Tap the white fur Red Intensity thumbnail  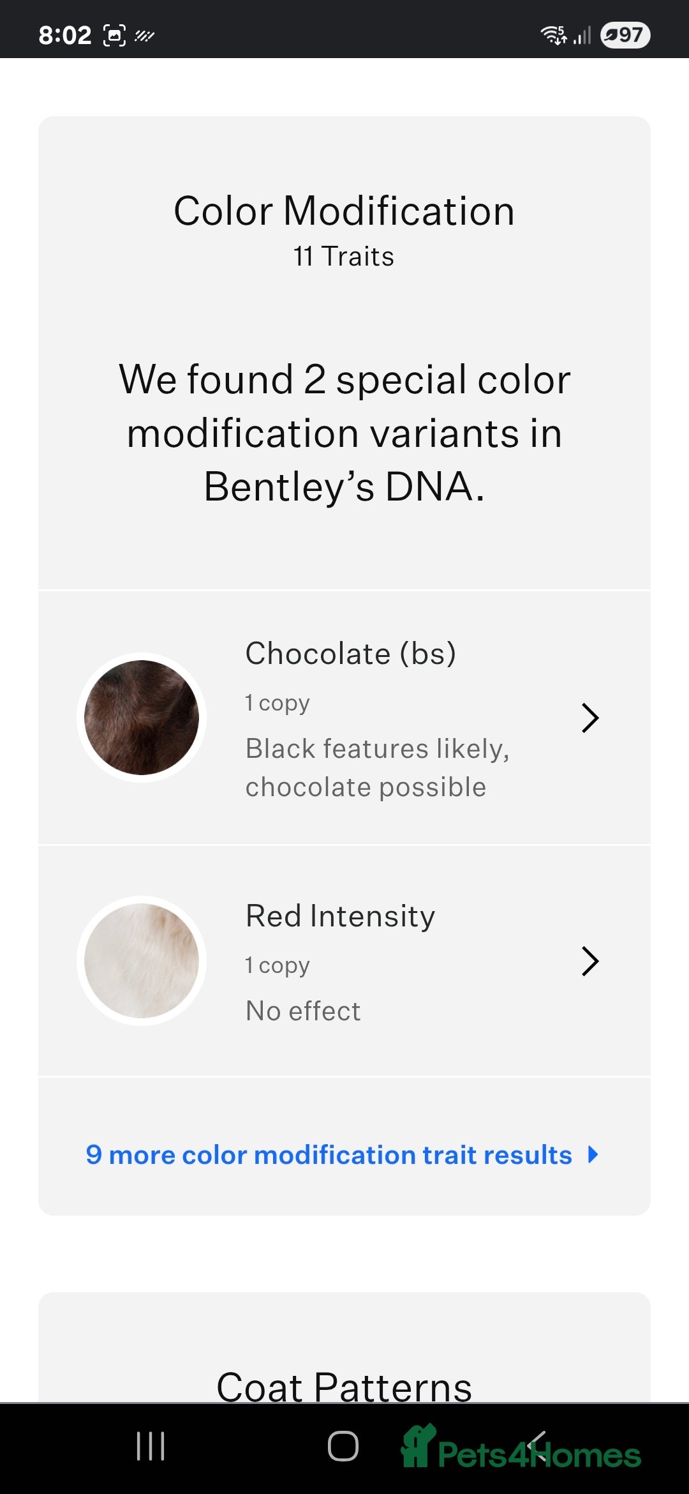point(142,961)
